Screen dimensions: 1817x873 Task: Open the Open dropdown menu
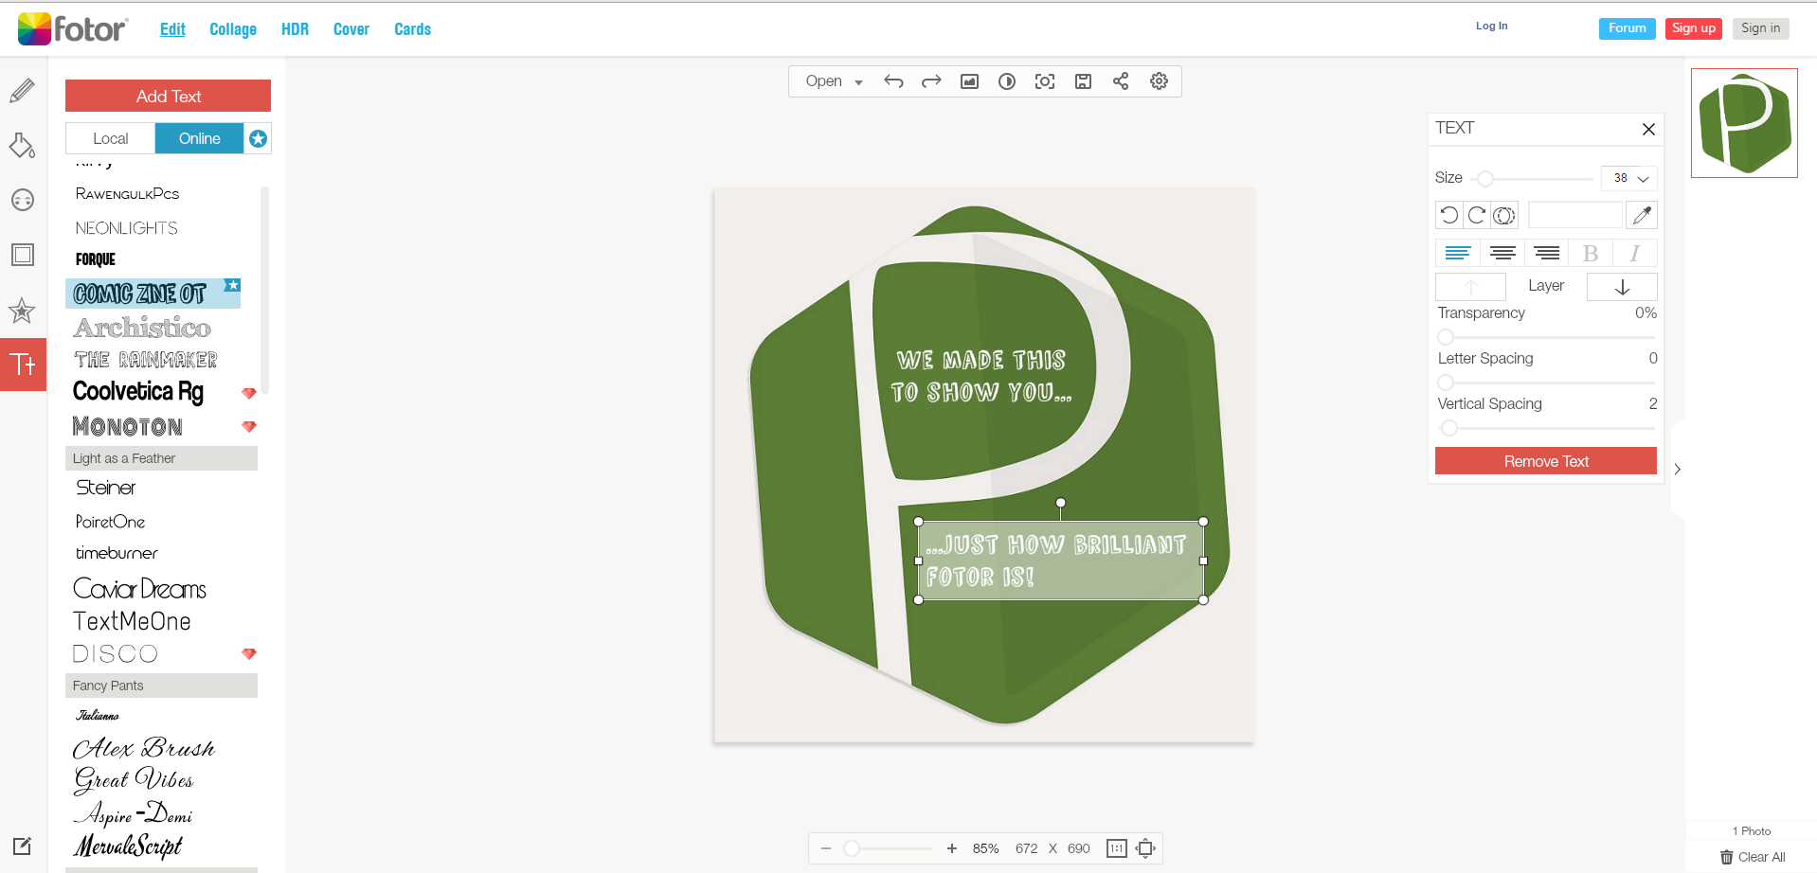(x=834, y=81)
